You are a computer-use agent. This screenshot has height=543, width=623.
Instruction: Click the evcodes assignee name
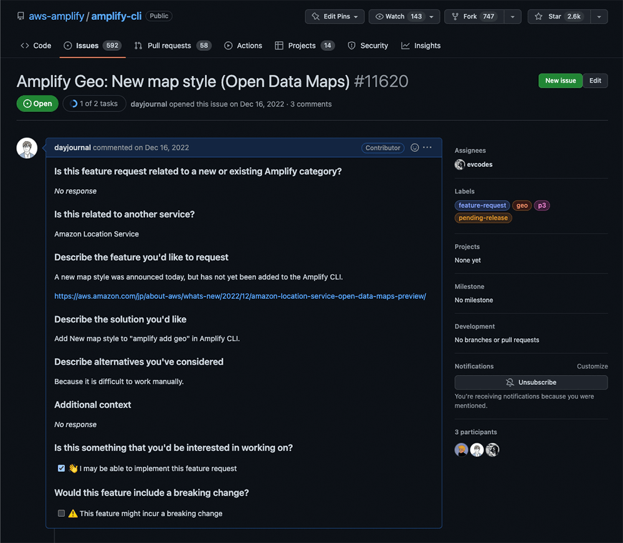coord(480,164)
